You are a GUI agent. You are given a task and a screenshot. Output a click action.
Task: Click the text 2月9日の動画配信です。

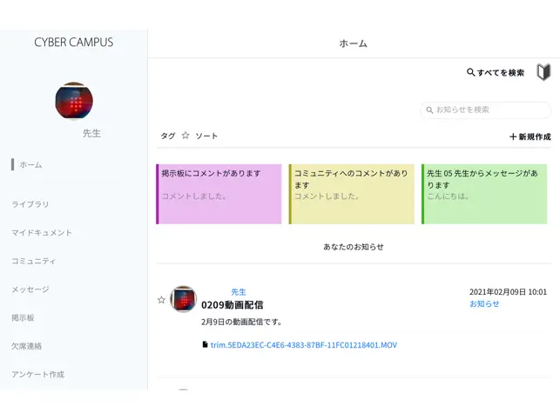(x=241, y=322)
